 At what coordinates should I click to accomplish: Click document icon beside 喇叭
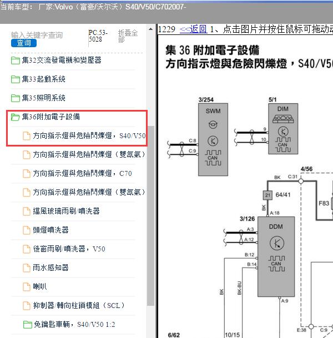pos(27,287)
